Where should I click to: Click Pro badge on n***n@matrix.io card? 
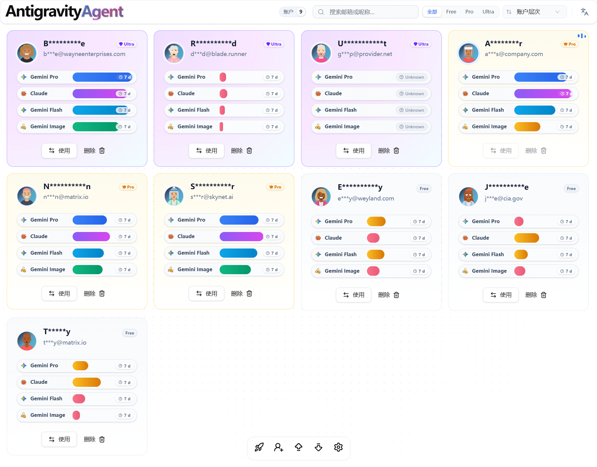coord(128,187)
